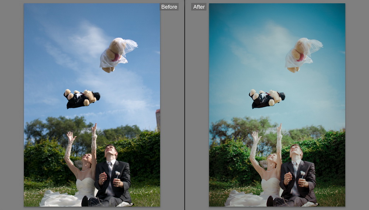This screenshot has width=369, height=210.
Task: Click the flower in groom's hand, Before photo
Action: click(117, 173)
